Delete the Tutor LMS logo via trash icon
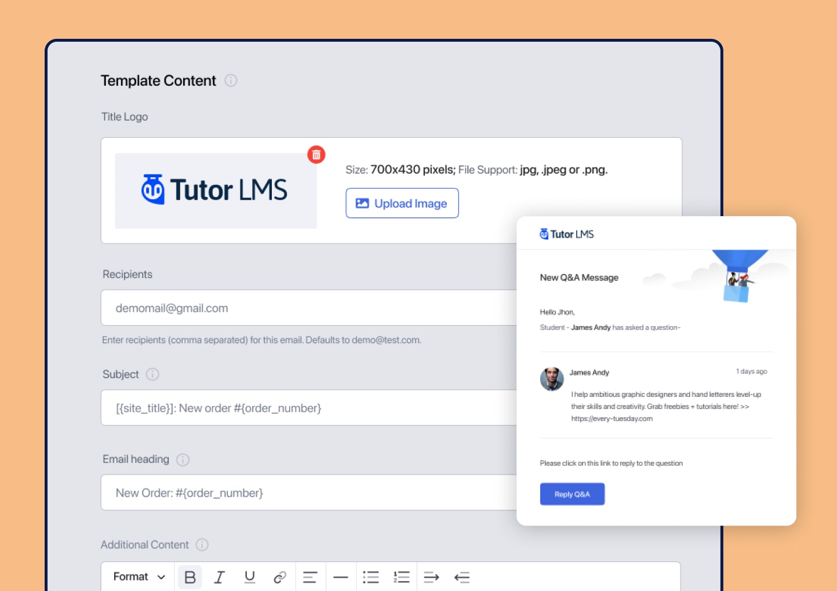Viewport: 837px width, 591px height. 316,155
